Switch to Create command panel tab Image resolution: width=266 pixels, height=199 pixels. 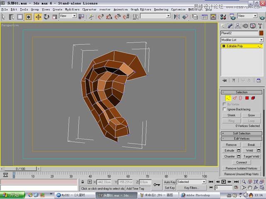[x=223, y=26]
